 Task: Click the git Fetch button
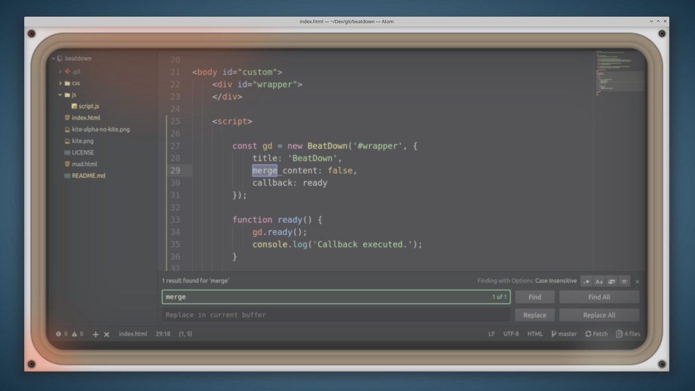point(597,334)
